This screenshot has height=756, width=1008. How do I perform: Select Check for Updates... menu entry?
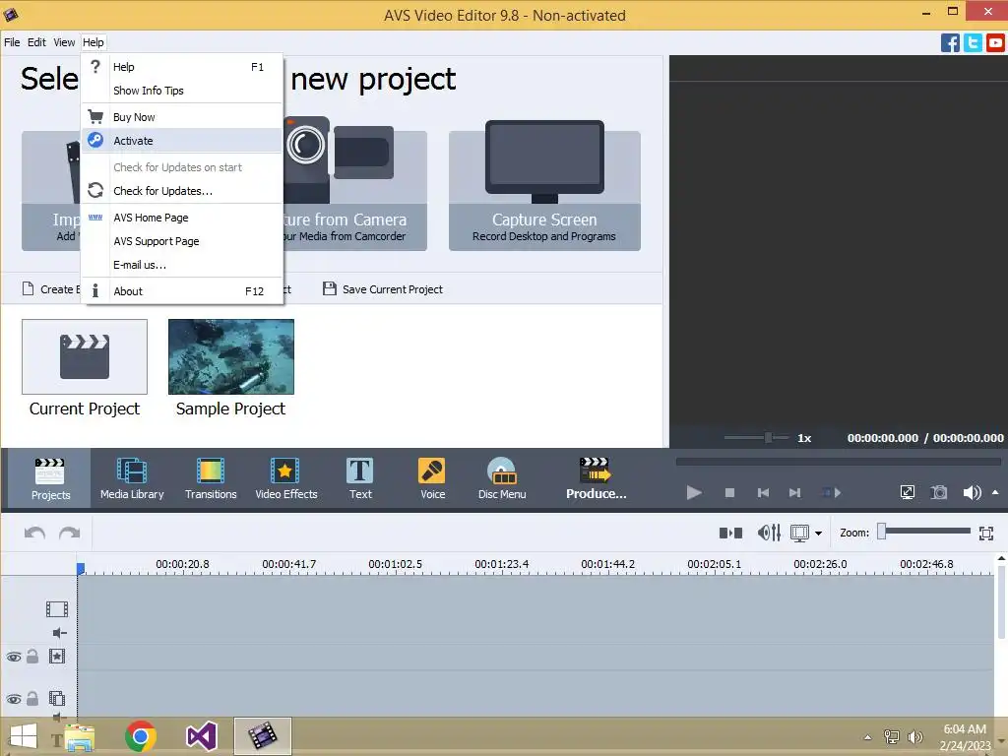tap(182, 191)
